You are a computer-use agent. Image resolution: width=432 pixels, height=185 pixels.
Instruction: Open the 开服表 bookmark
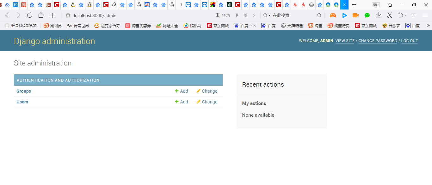pyautogui.click(x=391, y=26)
